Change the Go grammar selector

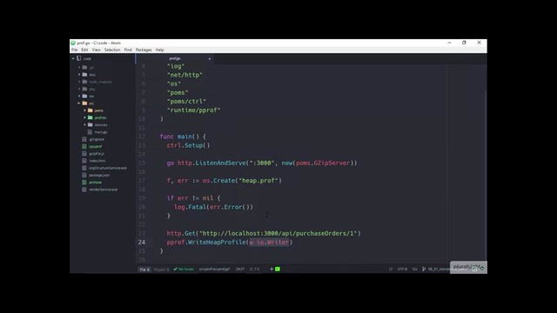[x=414, y=269]
